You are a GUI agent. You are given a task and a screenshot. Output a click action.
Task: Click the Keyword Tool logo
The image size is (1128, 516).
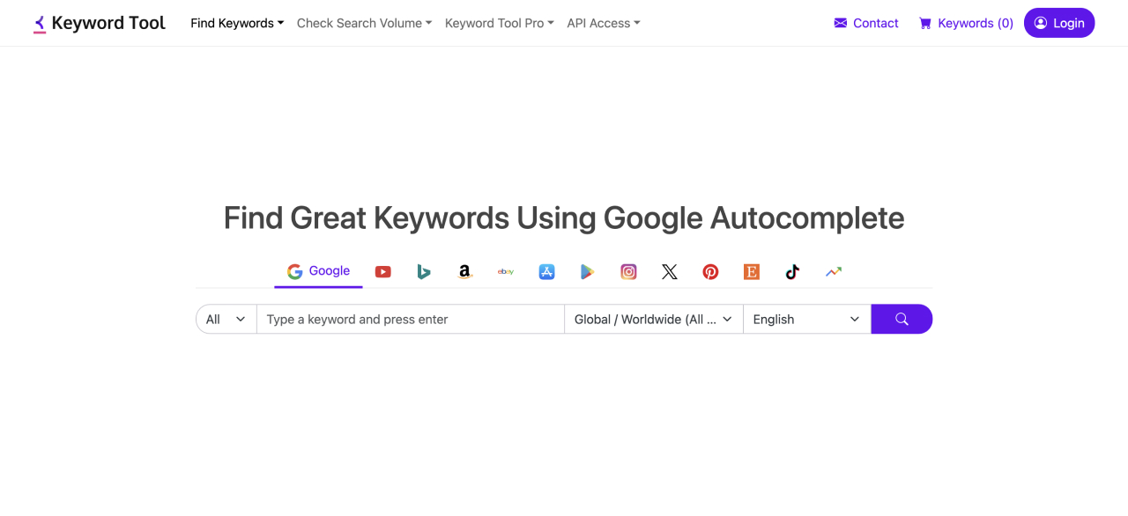(x=100, y=23)
